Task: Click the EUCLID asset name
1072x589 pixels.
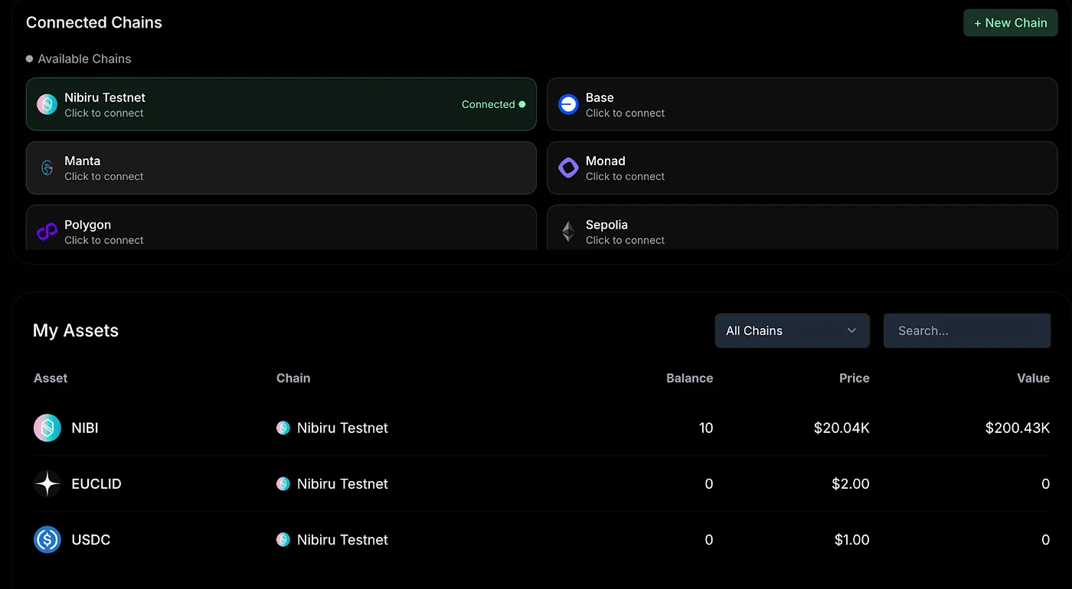Action: click(x=96, y=483)
